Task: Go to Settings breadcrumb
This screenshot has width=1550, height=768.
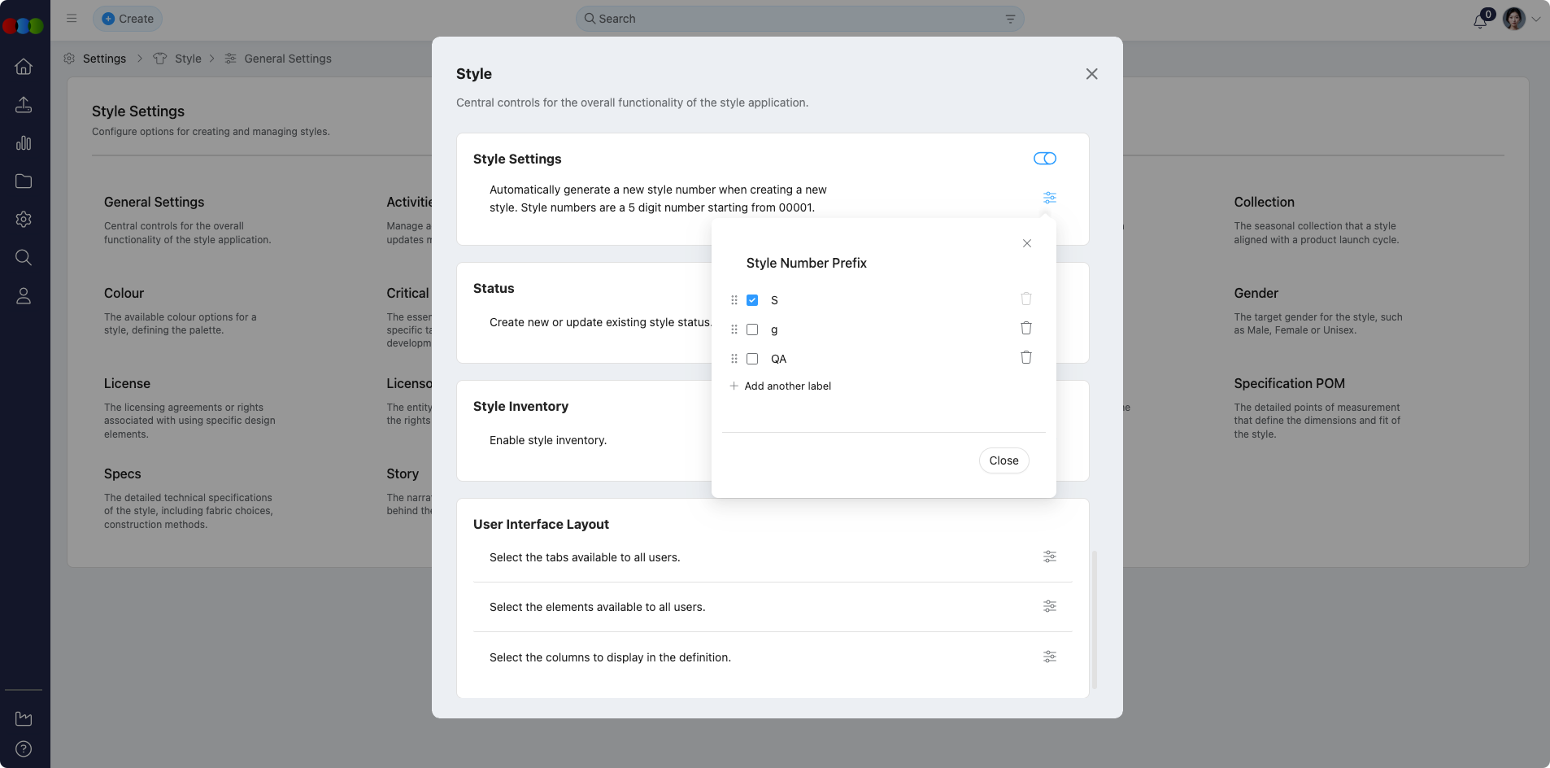Action: pos(104,59)
